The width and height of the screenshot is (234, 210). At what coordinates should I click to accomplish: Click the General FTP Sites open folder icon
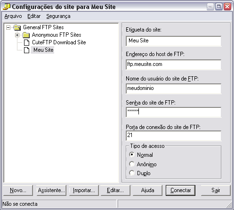pos(17,27)
